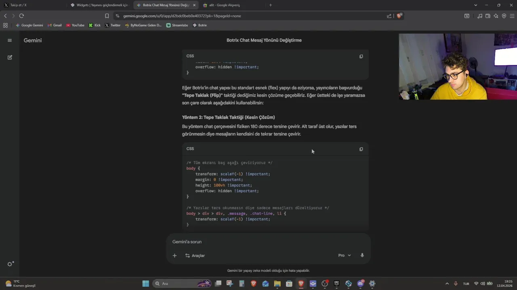The image size is (517, 290).
Task: Open Gemini main menu hamburger icon
Action: [10, 40]
